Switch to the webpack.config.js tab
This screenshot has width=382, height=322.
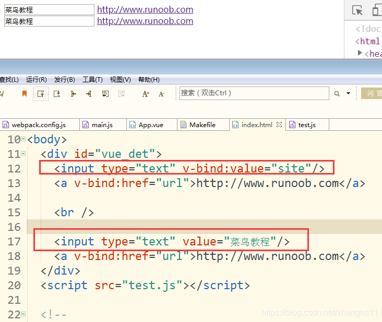[x=40, y=125]
